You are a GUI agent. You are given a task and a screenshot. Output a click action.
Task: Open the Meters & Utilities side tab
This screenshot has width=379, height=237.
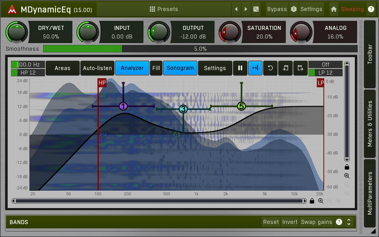pyautogui.click(x=370, y=124)
